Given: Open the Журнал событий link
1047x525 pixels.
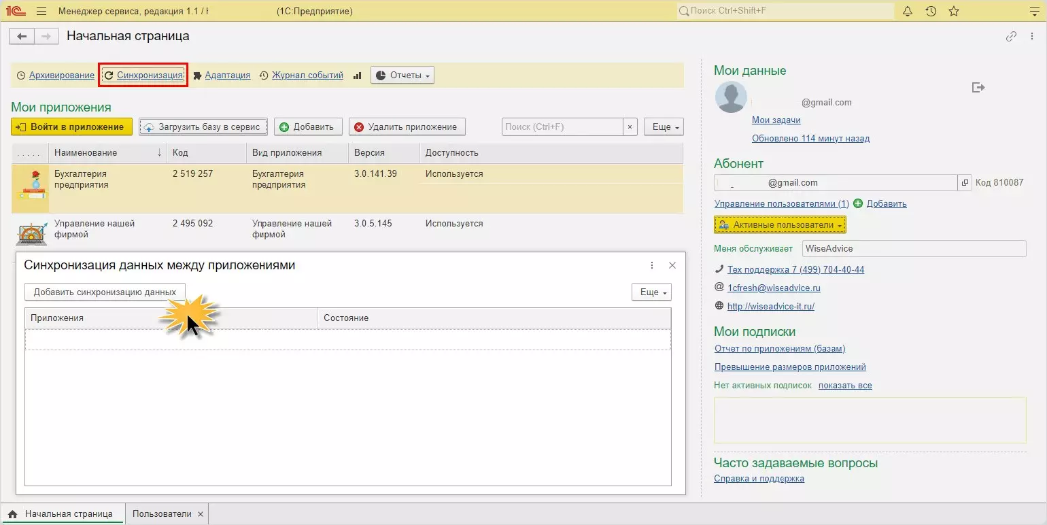Looking at the screenshot, I should [307, 75].
